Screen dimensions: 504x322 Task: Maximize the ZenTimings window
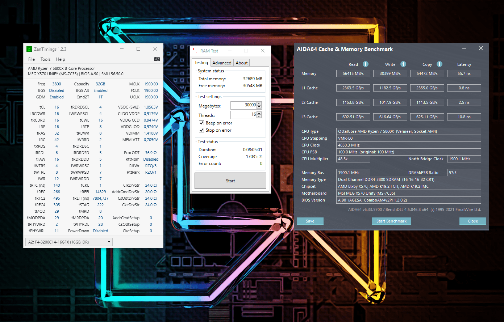pyautogui.click(x=138, y=49)
